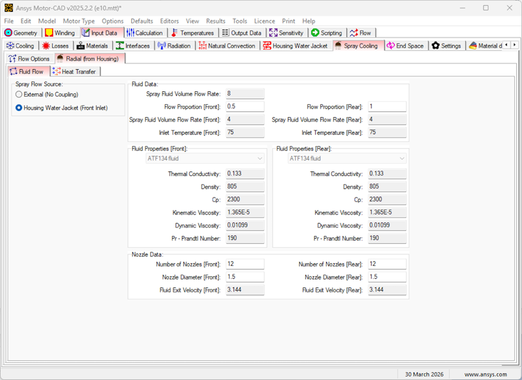The height and width of the screenshot is (380, 522).
Task: Click the Input Data tab icon
Action: click(85, 33)
